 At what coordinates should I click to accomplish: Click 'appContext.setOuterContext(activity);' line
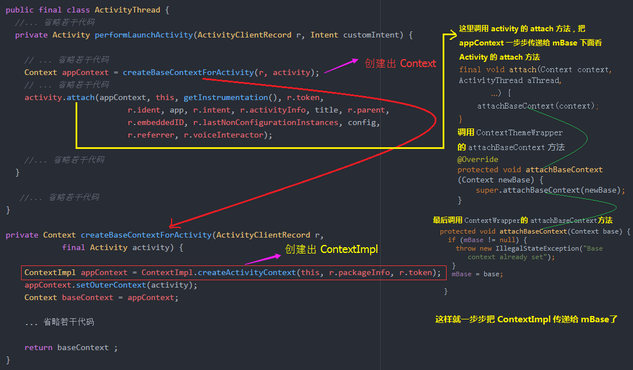click(111, 285)
